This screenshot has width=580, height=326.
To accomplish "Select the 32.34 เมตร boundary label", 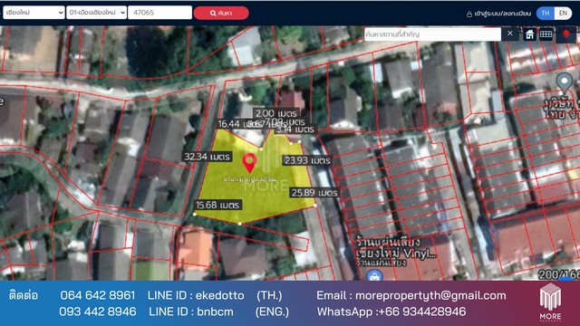I will [208, 157].
